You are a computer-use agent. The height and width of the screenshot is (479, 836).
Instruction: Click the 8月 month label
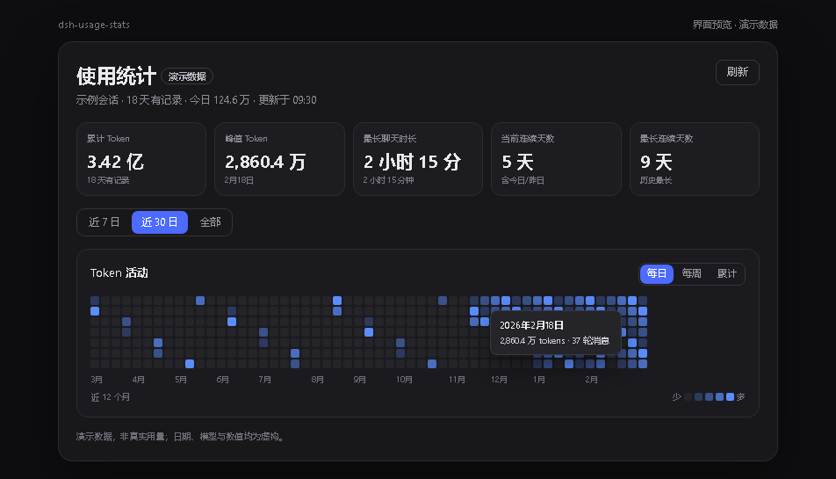pyautogui.click(x=318, y=380)
